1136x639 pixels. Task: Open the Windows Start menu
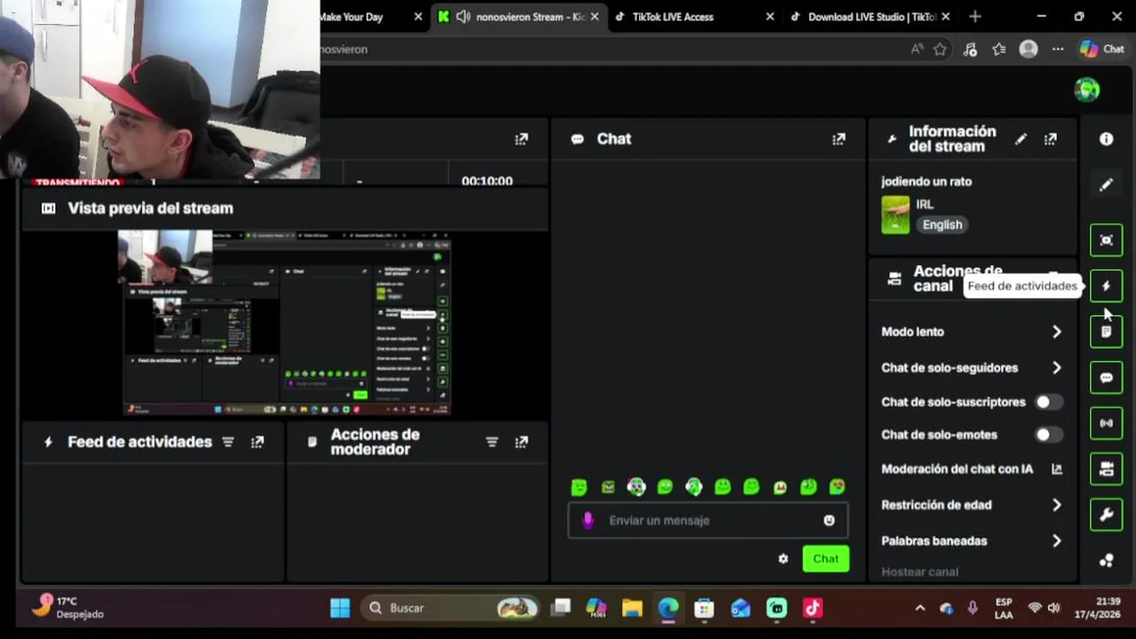pyautogui.click(x=340, y=608)
